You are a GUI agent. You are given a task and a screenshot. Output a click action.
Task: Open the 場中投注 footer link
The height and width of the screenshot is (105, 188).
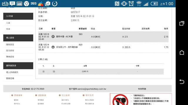coord(17,104)
